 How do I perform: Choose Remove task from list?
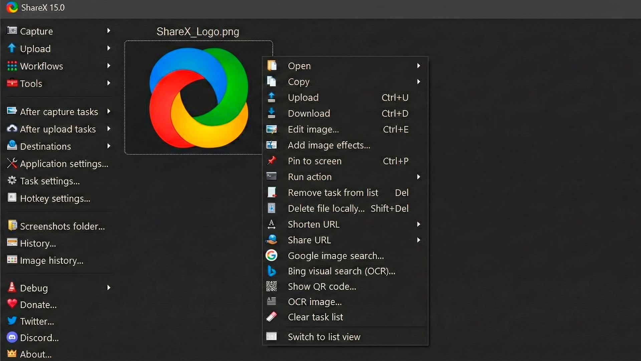[x=333, y=193]
